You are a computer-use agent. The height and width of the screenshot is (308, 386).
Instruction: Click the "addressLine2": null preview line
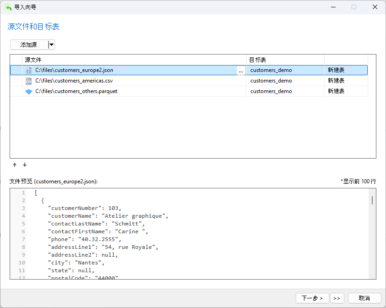(x=83, y=255)
